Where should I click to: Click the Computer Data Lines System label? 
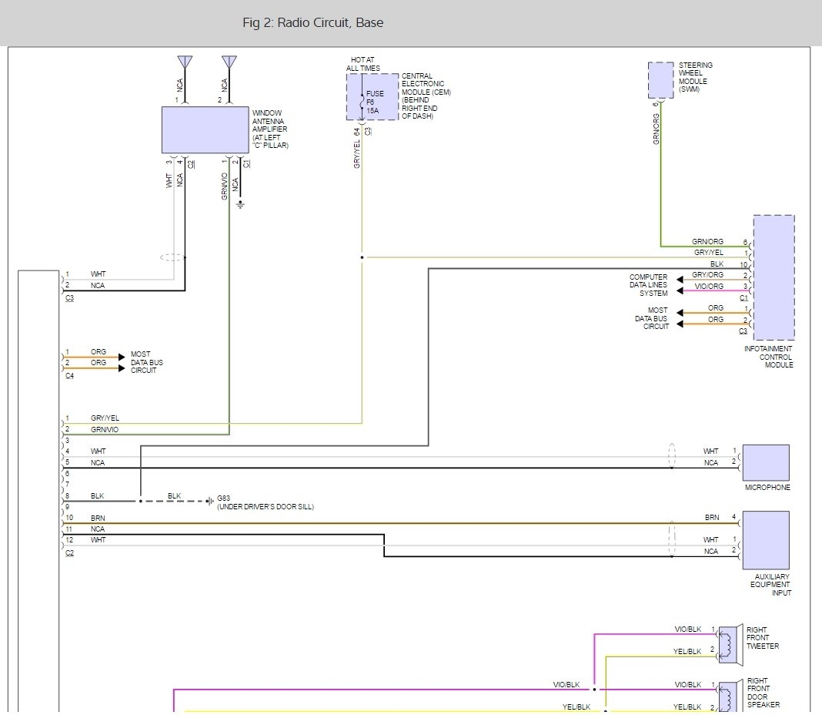(648, 285)
